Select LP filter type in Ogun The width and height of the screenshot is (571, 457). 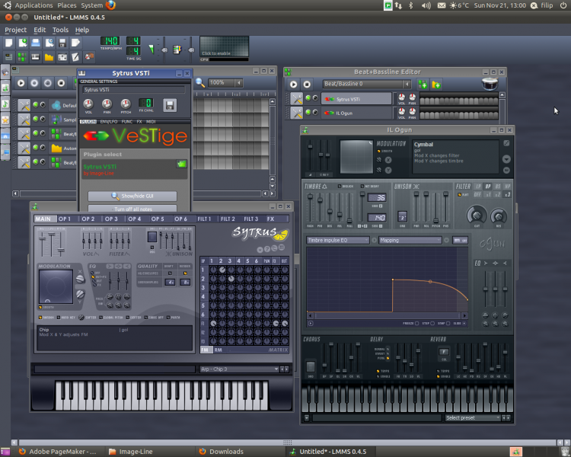(478, 186)
